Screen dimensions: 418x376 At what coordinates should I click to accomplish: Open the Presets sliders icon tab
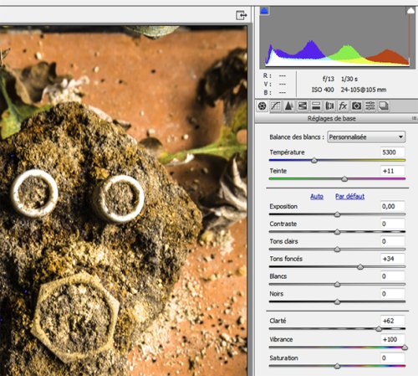tap(370, 106)
